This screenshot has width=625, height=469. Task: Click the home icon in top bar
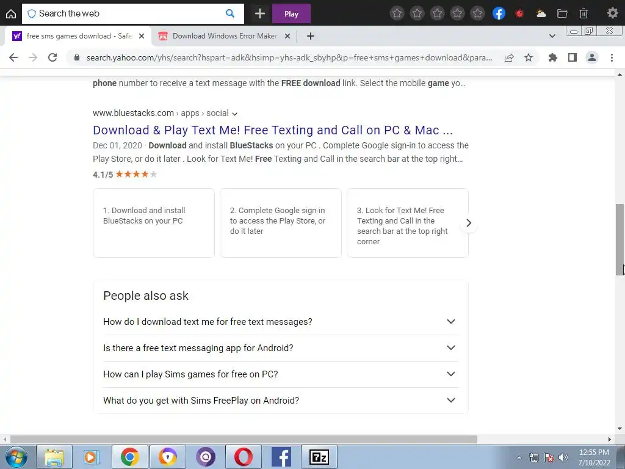click(11, 14)
